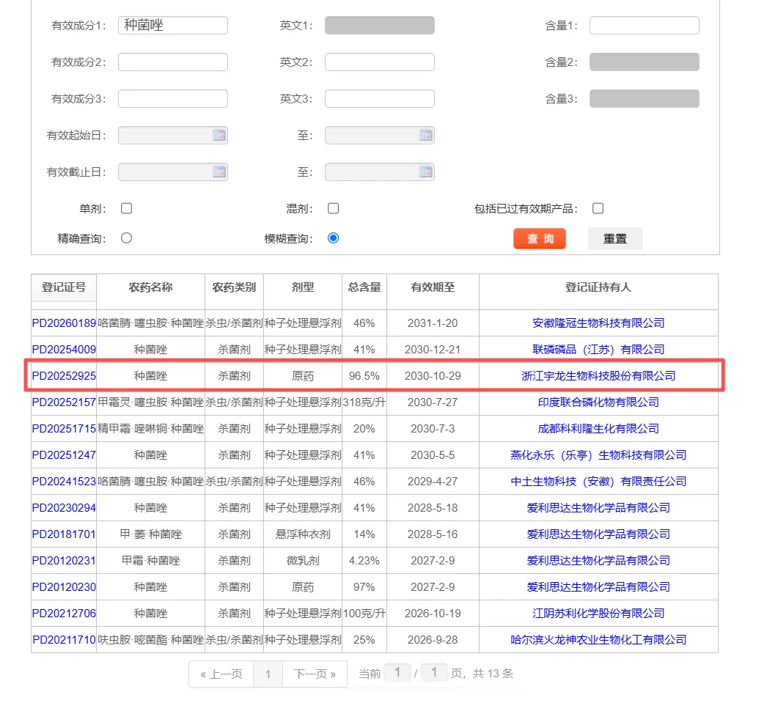Open the calendar picker for 有效起始日
The image size is (767, 703).
tap(219, 135)
